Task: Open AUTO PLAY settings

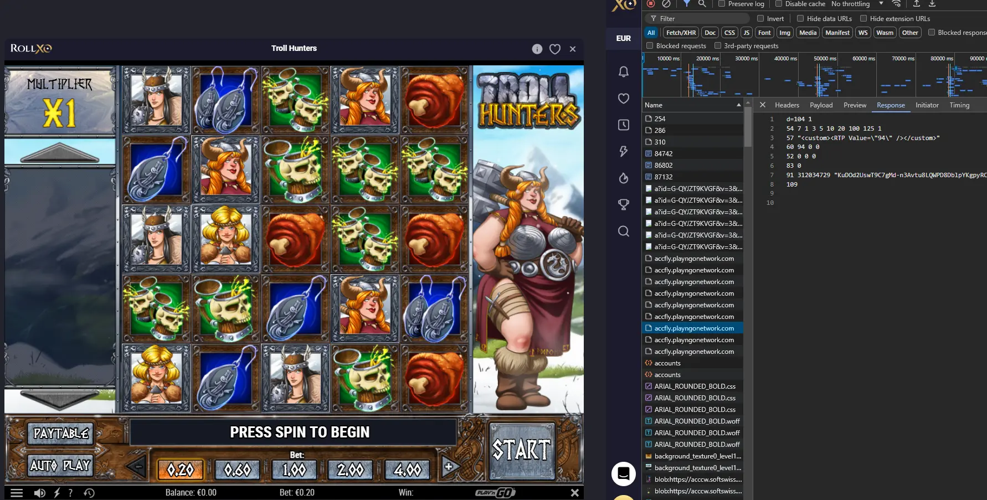Action: click(x=60, y=465)
